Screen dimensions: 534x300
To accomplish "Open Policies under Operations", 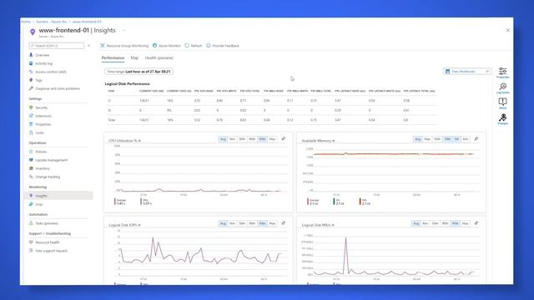I will pos(41,152).
